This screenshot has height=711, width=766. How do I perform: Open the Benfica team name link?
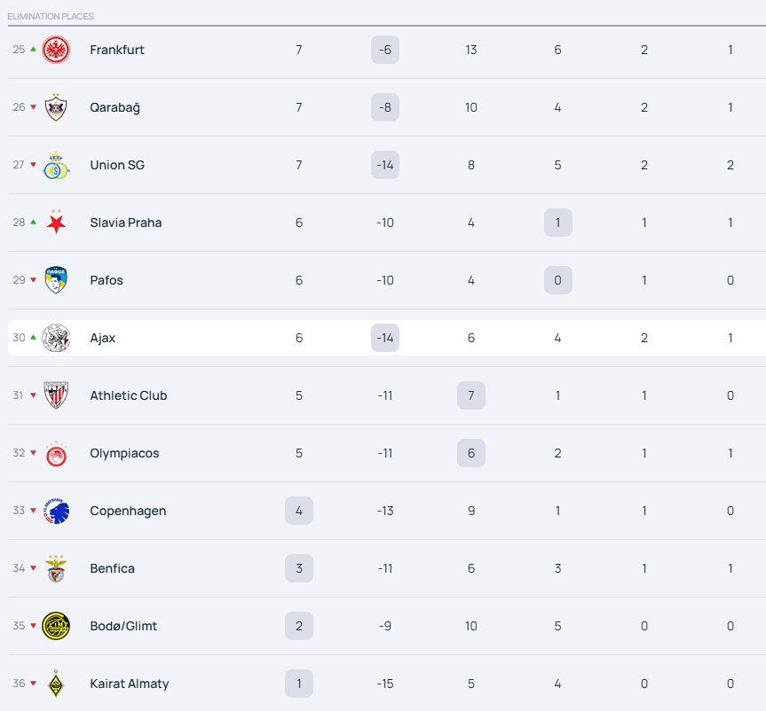[x=112, y=568]
